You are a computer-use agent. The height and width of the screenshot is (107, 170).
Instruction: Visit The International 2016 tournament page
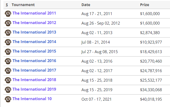point(34,61)
